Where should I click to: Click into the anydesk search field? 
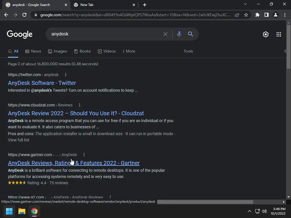pos(104,34)
